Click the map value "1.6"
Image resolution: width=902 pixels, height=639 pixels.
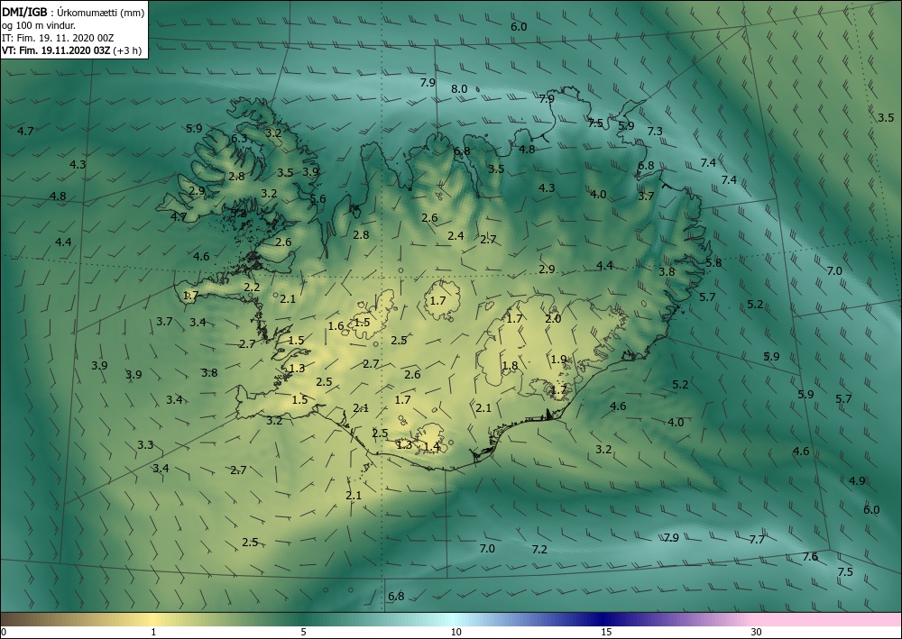point(336,326)
